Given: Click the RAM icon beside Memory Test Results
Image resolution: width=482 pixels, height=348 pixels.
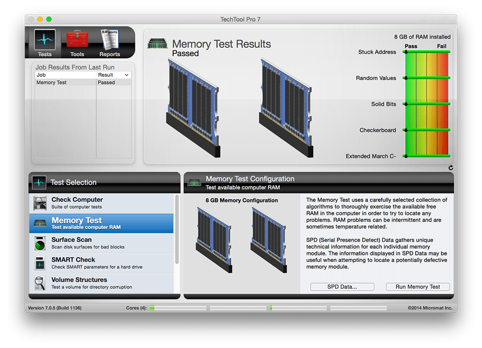Looking at the screenshot, I should point(158,44).
